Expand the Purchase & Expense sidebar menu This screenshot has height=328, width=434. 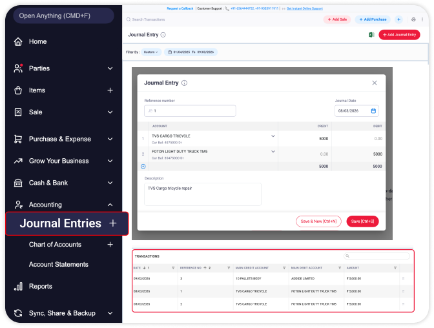[x=110, y=139]
